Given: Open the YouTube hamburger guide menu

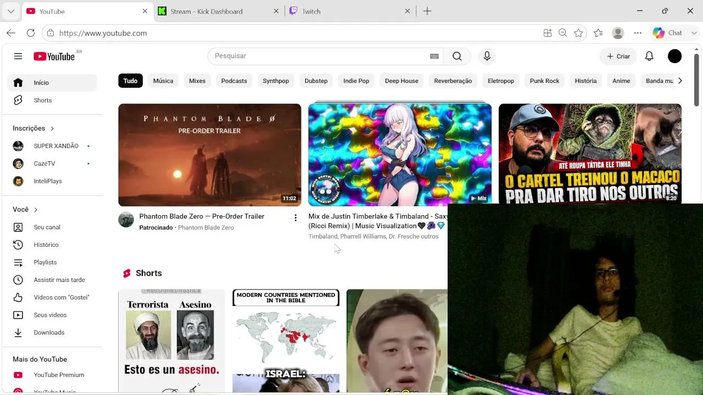Looking at the screenshot, I should point(18,56).
